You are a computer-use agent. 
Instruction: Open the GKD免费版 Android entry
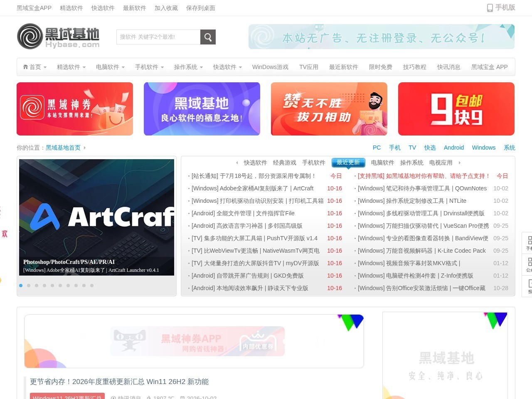coord(248,276)
